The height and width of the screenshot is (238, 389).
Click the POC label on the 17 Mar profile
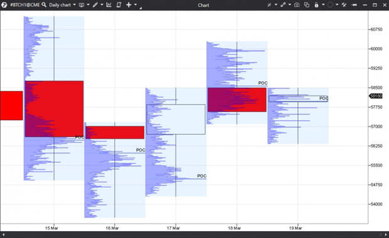[x=201, y=176]
